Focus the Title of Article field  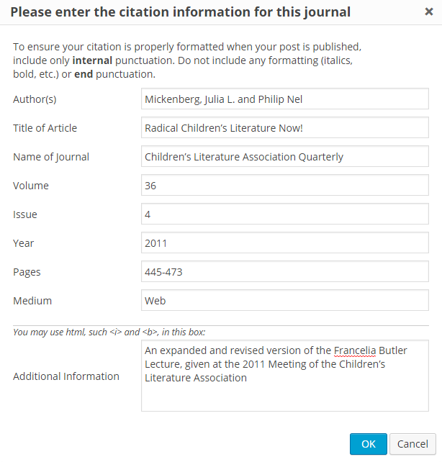[x=285, y=128]
